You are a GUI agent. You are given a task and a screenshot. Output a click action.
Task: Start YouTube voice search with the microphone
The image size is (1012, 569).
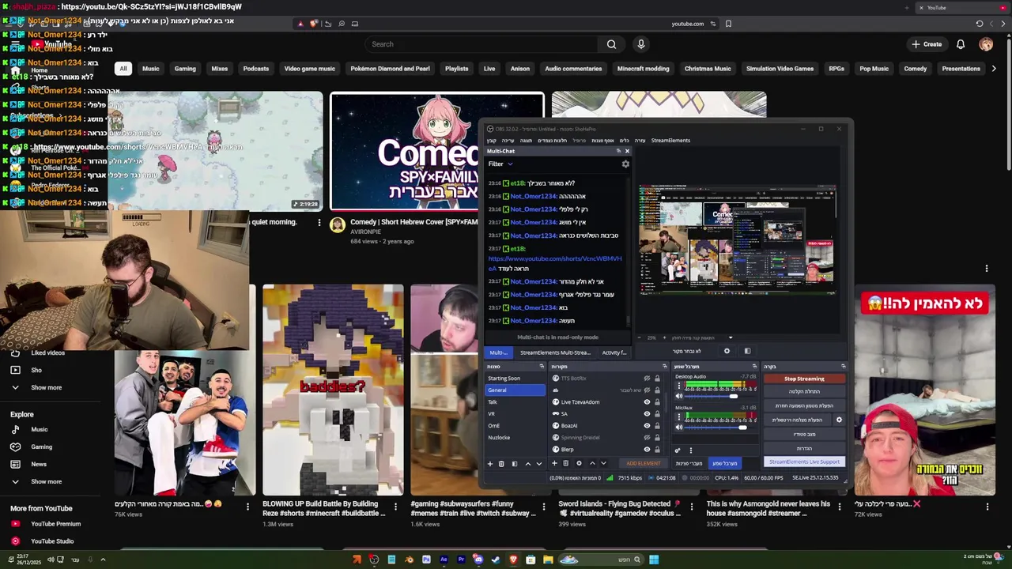pyautogui.click(x=641, y=44)
